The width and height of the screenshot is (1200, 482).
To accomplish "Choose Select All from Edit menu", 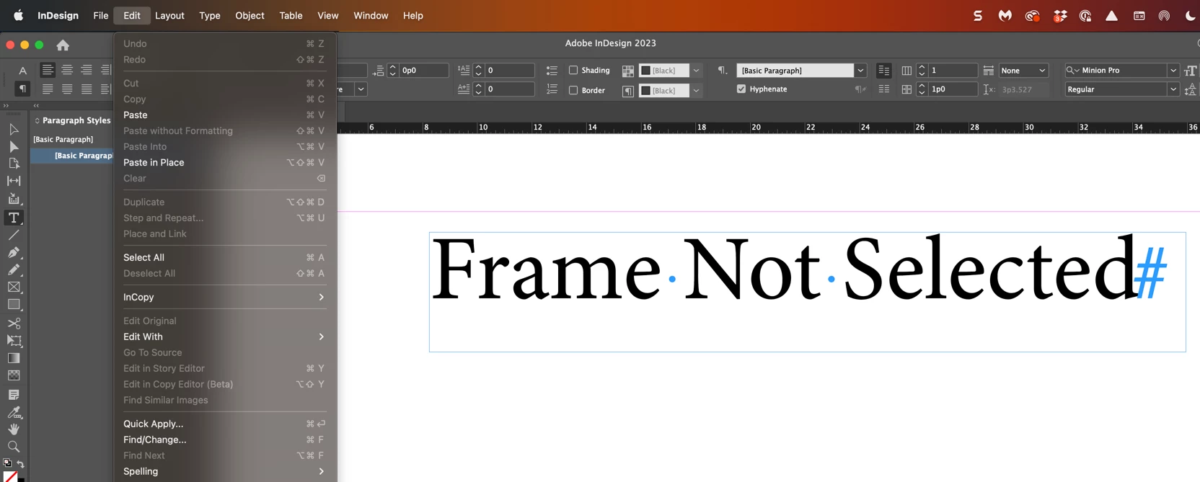I will (x=224, y=257).
